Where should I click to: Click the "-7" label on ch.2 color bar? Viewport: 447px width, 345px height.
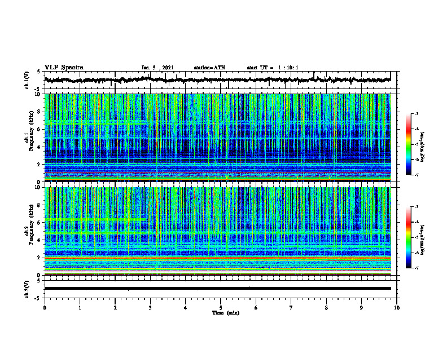[x=417, y=268]
